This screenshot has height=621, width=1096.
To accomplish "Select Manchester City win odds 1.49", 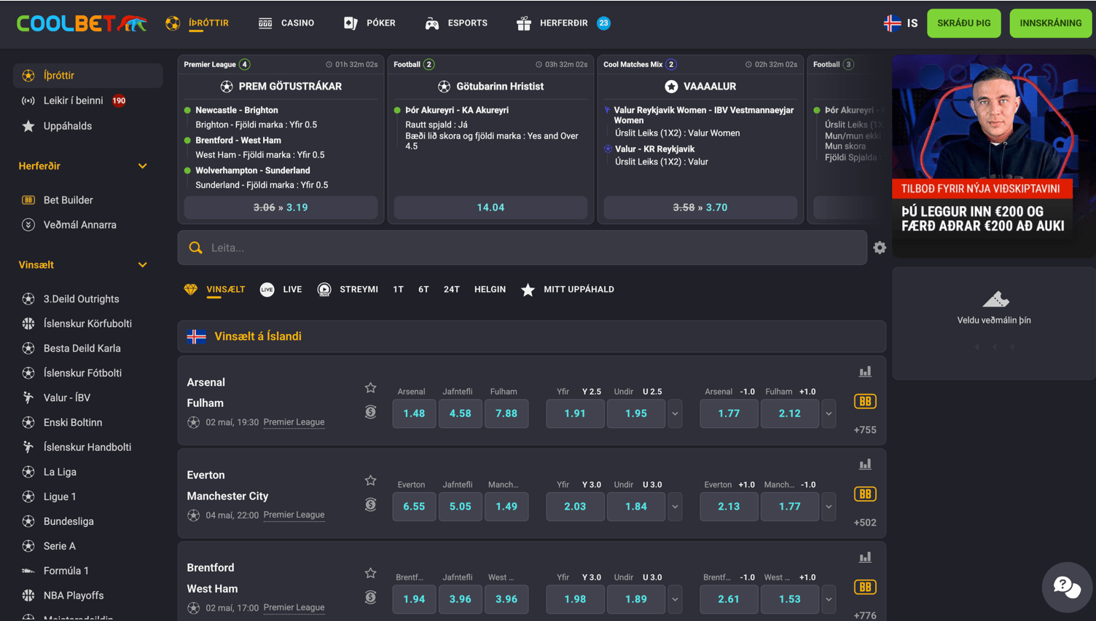I will 506,507.
